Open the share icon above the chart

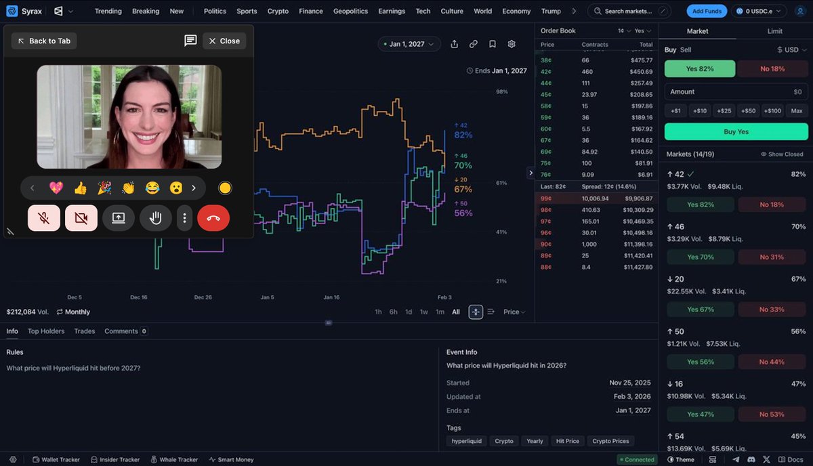[455, 44]
